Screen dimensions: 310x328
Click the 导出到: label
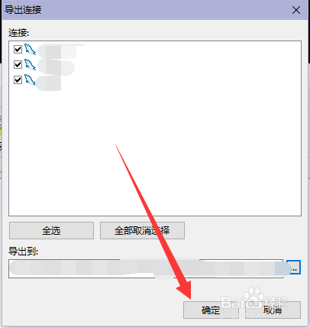click(23, 252)
